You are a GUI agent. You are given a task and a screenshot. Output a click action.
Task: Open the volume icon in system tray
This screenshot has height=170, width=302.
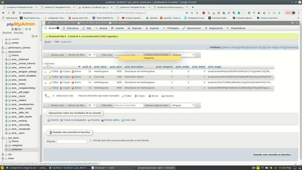(x=271, y=168)
